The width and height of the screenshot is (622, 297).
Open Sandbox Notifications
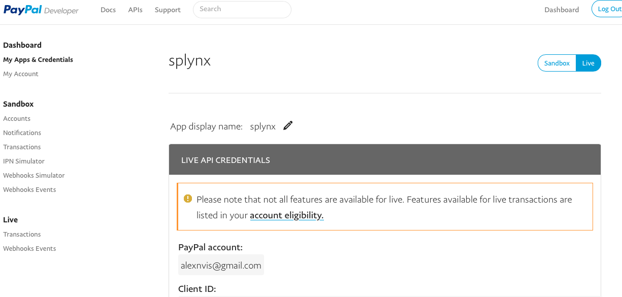coord(22,133)
